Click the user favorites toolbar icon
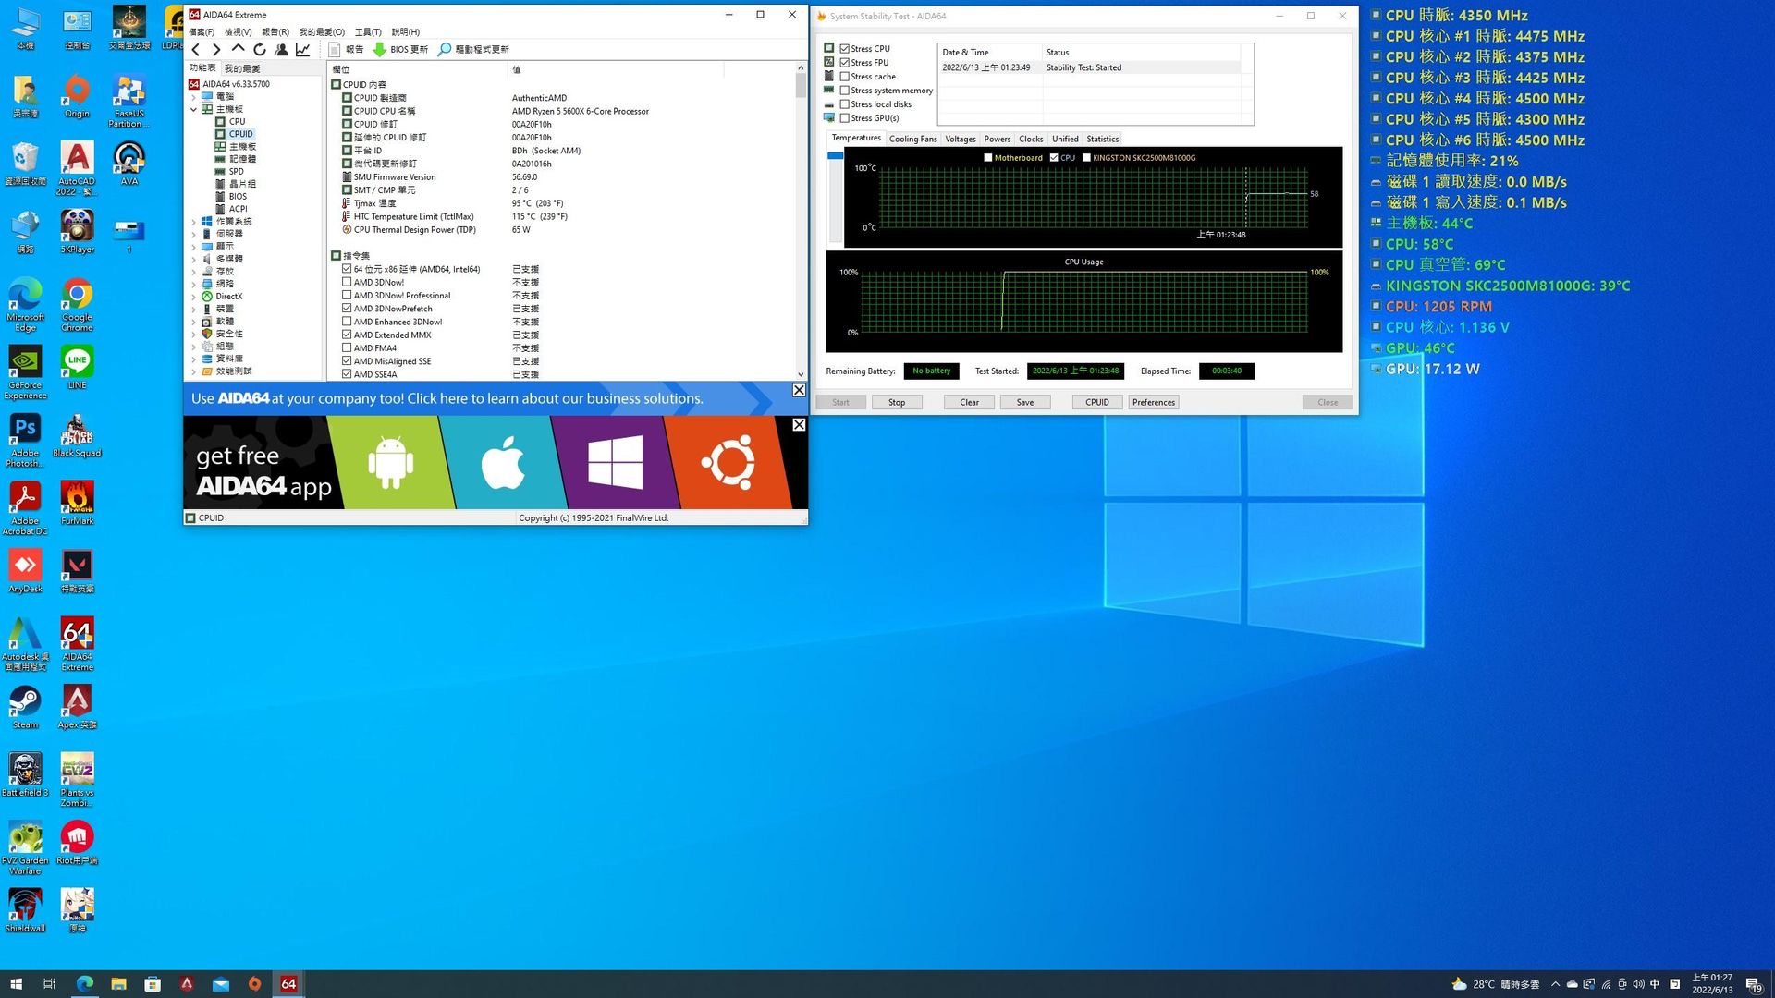The height and width of the screenshot is (998, 1775). click(x=281, y=50)
